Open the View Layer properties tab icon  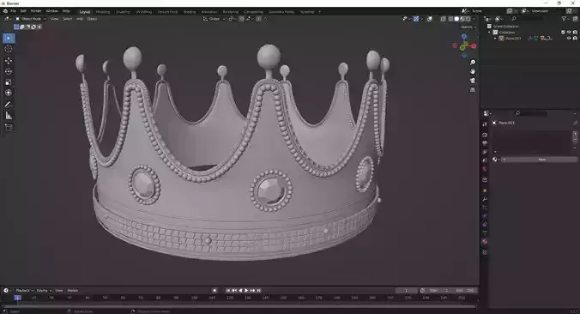[x=485, y=152]
